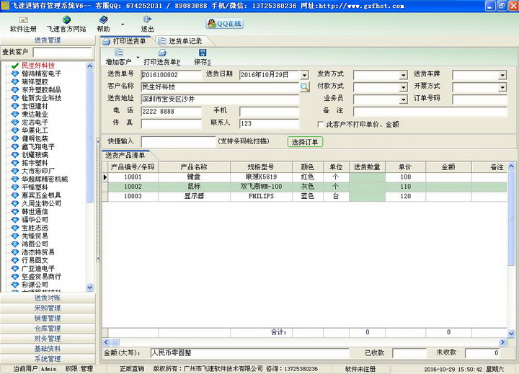Click the 增加客户 add customer icon

click(x=117, y=53)
